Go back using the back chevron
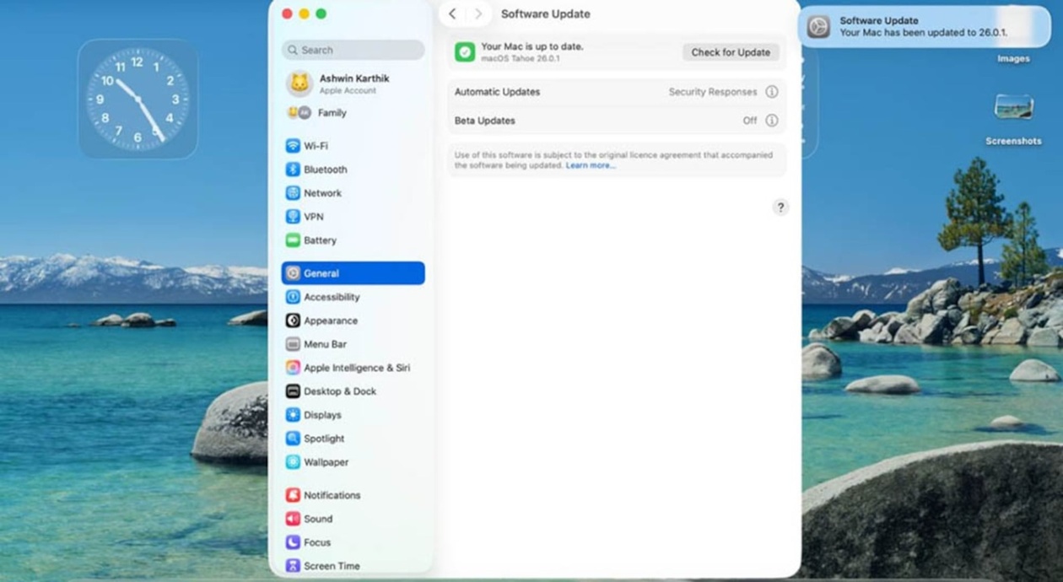Image resolution: width=1063 pixels, height=582 pixels. coord(452,14)
